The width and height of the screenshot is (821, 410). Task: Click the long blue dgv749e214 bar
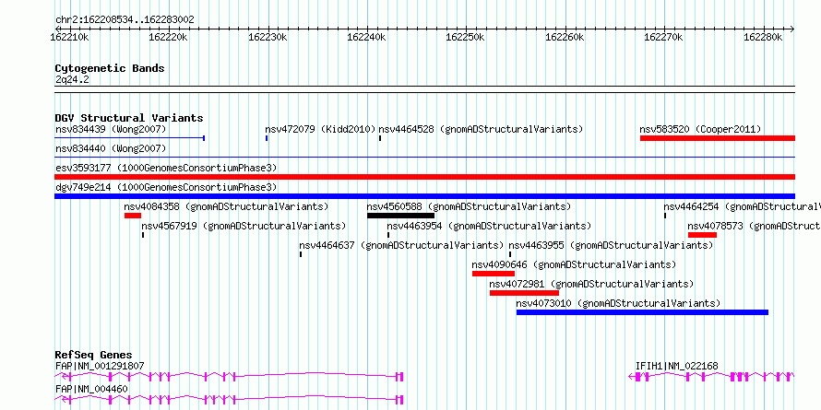tap(424, 196)
